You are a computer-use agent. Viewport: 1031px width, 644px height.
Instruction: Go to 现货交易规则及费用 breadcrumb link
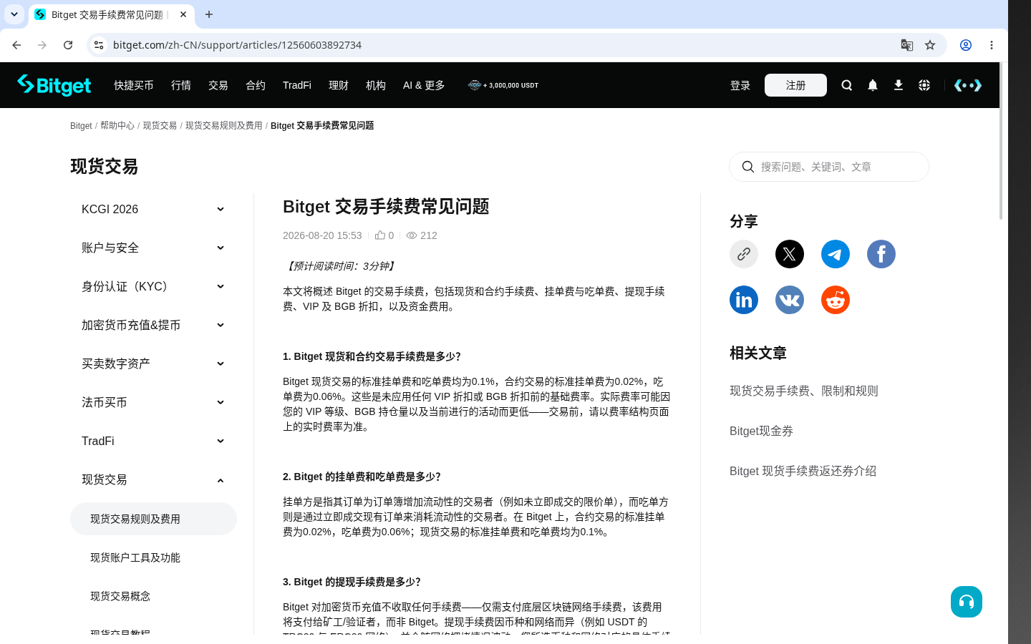224,125
